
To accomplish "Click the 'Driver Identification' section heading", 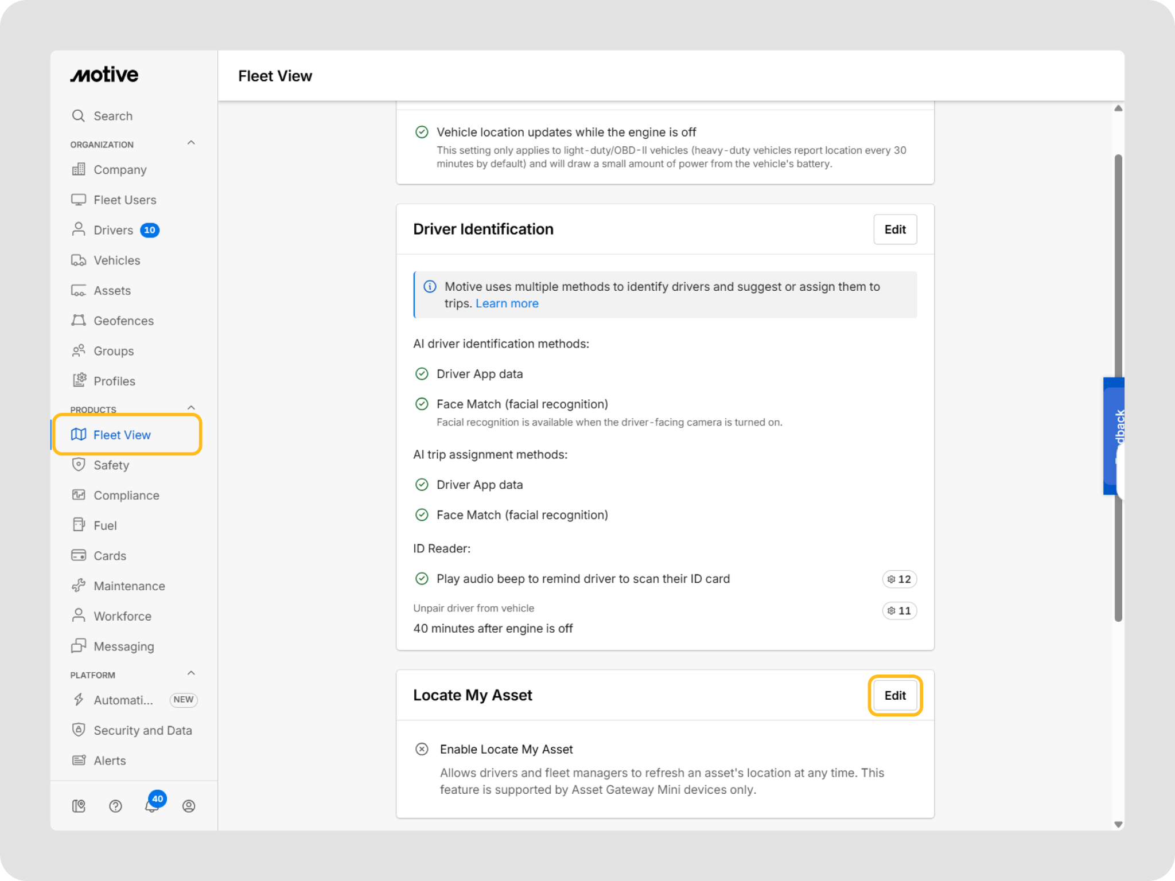I will (483, 229).
